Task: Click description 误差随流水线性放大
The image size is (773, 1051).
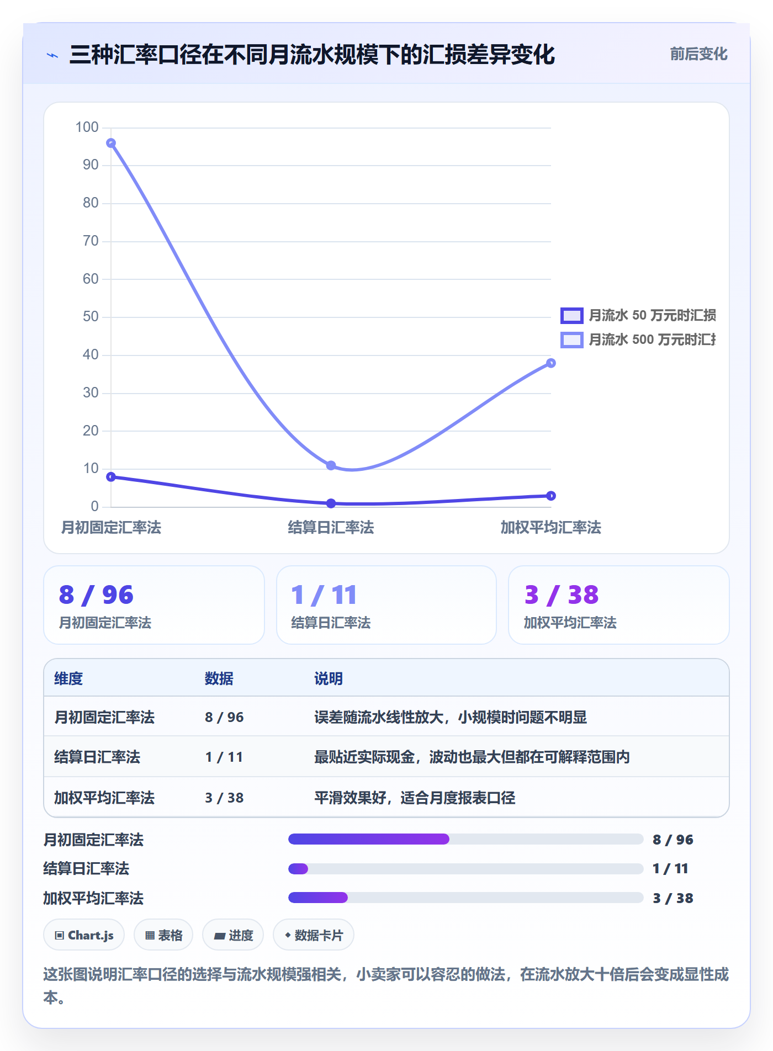Action: (379, 717)
